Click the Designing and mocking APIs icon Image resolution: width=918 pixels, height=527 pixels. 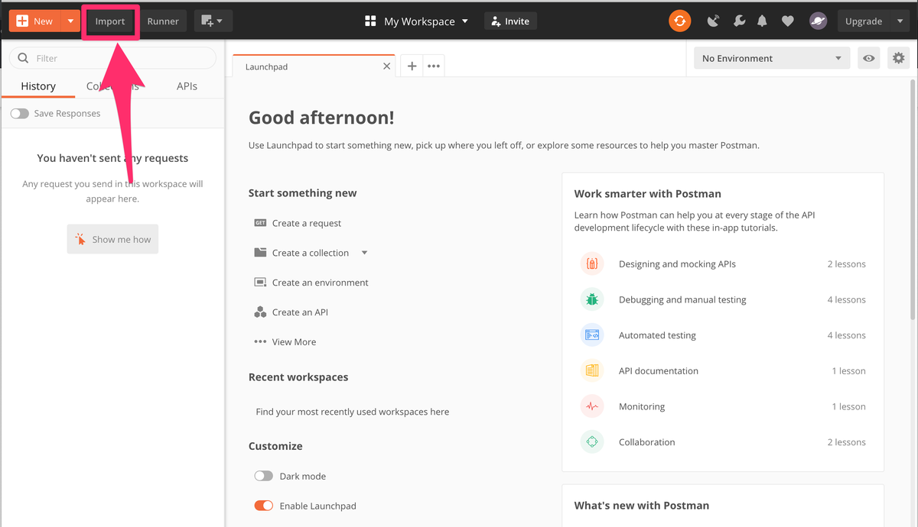click(x=592, y=264)
